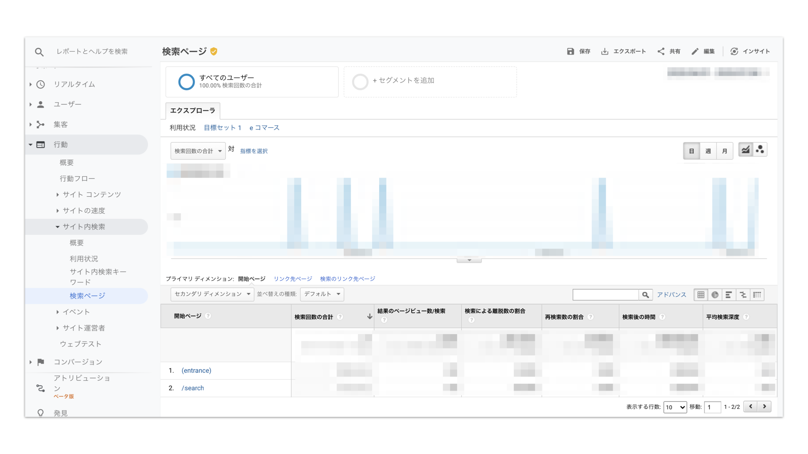Click + セグメントを追加 box
Image resolution: width=808 pixels, height=454 pixels.
[430, 82]
